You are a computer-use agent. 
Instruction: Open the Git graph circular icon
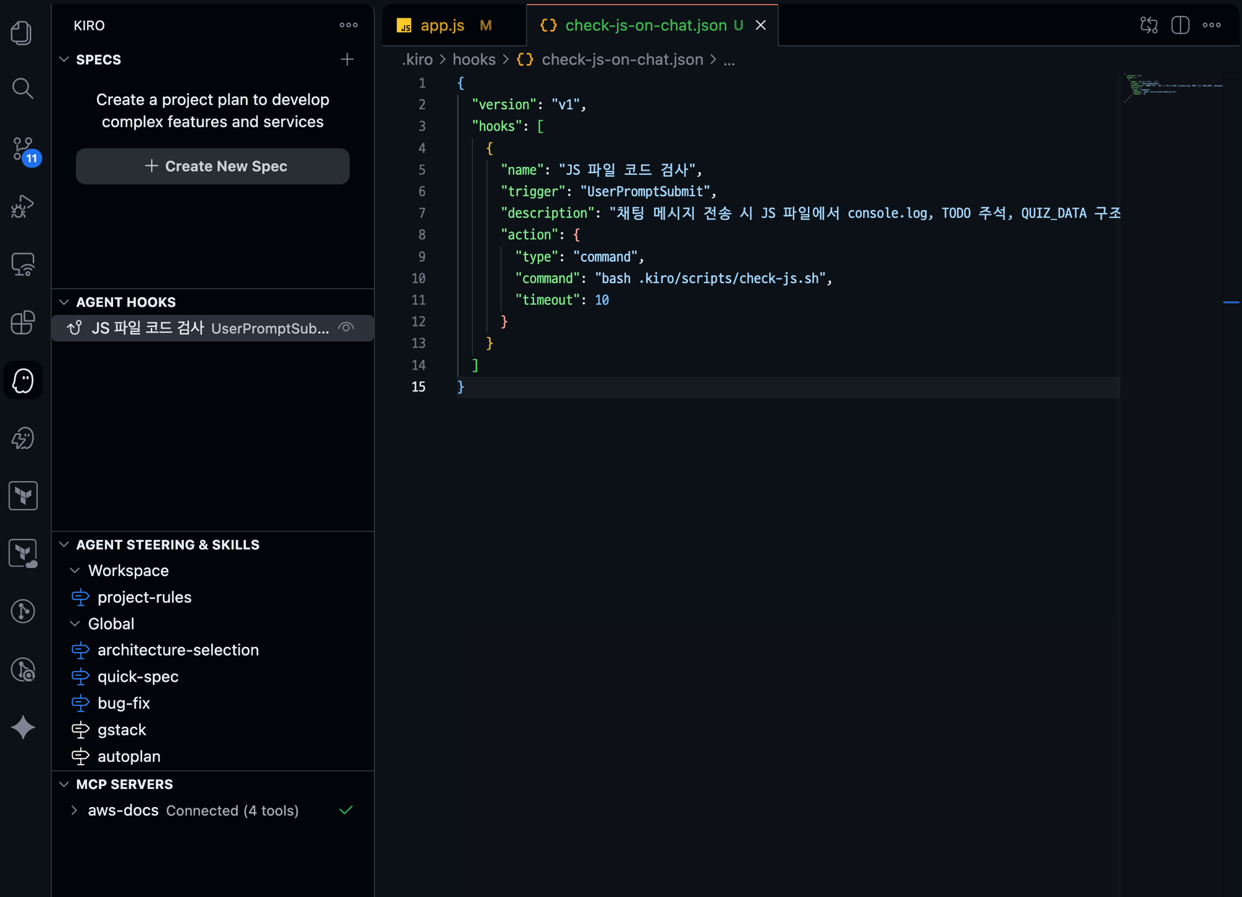23,611
